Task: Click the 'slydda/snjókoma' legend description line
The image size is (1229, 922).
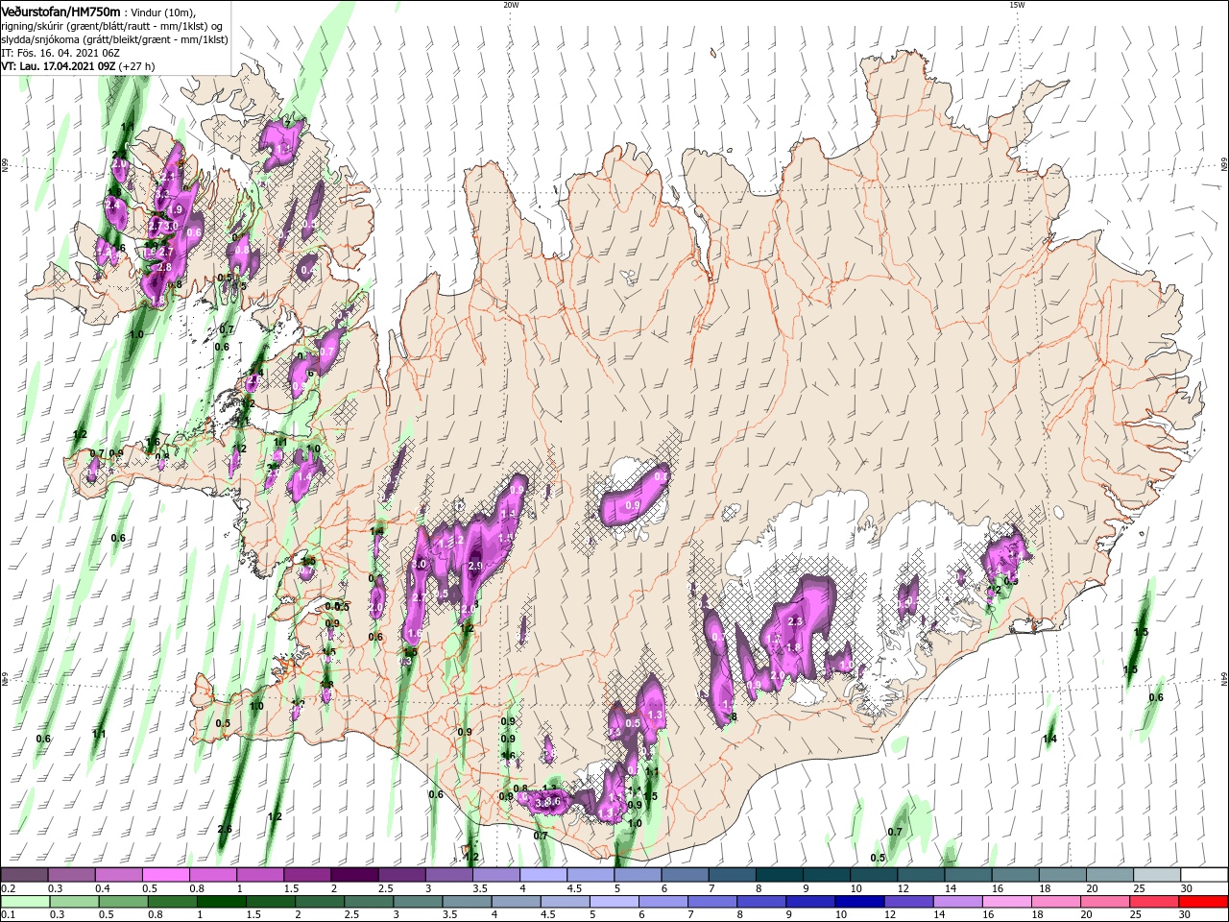Action: 114,39
